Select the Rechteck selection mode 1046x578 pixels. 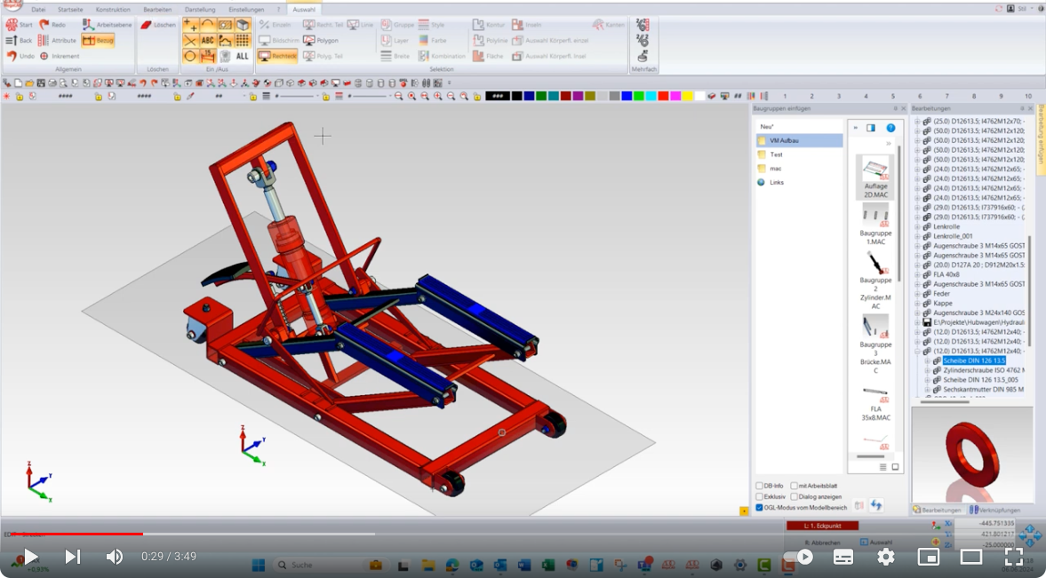click(x=277, y=57)
